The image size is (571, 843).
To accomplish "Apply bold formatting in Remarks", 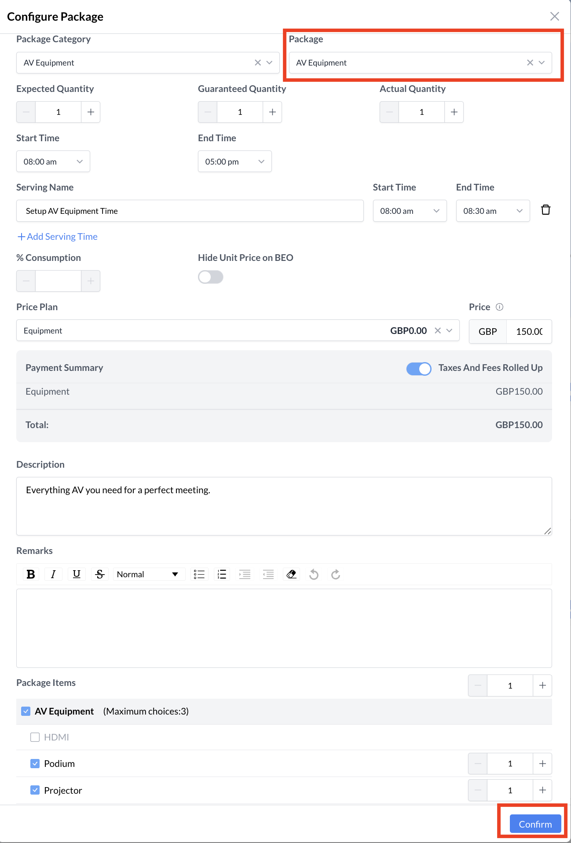I will tap(31, 574).
